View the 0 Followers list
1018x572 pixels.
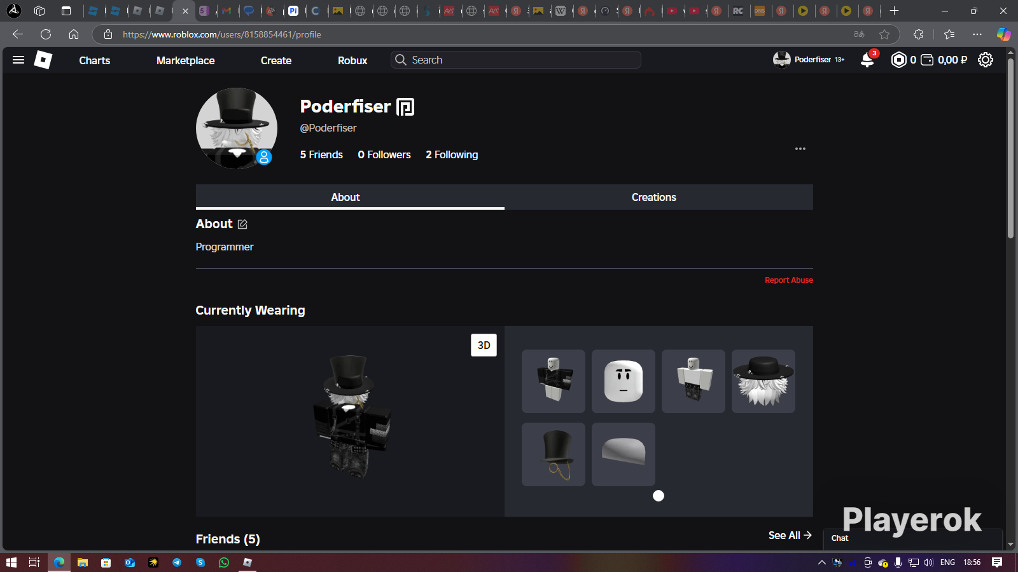(x=384, y=154)
